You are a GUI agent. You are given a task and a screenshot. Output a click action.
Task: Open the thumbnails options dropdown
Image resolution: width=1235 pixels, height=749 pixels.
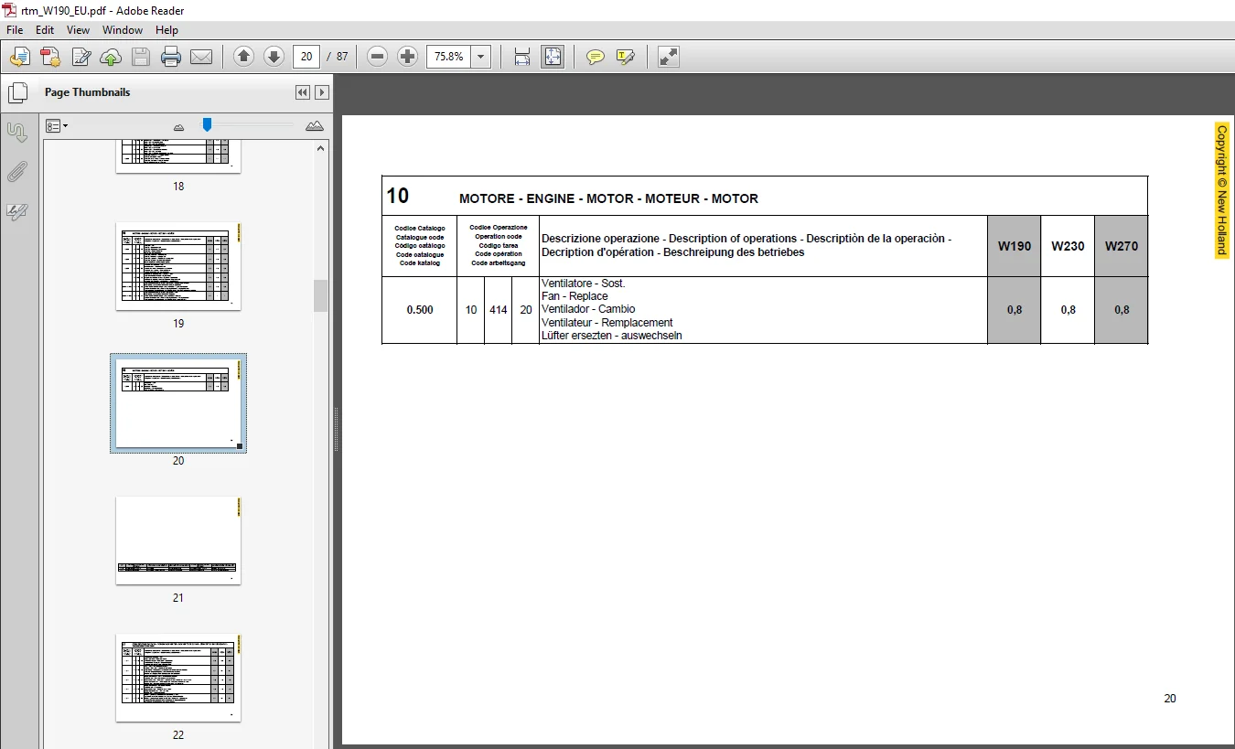click(57, 125)
